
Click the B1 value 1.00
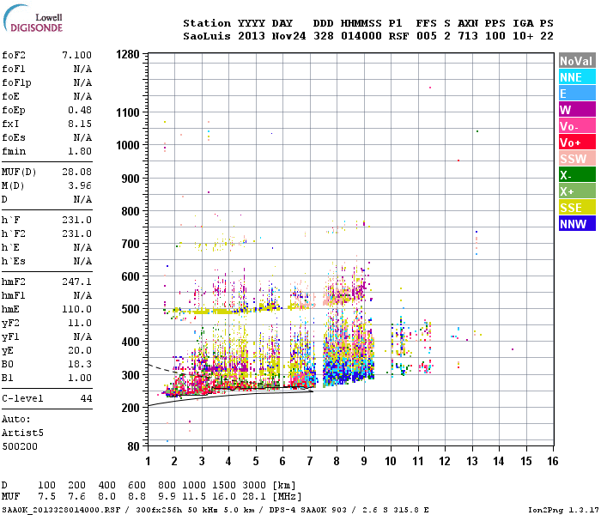pos(80,378)
